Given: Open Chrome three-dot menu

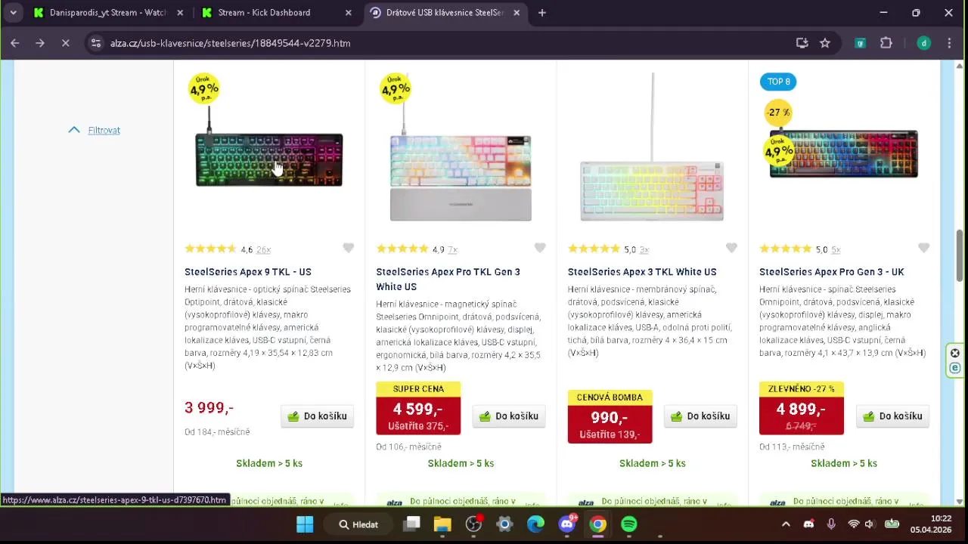Looking at the screenshot, I should [949, 43].
